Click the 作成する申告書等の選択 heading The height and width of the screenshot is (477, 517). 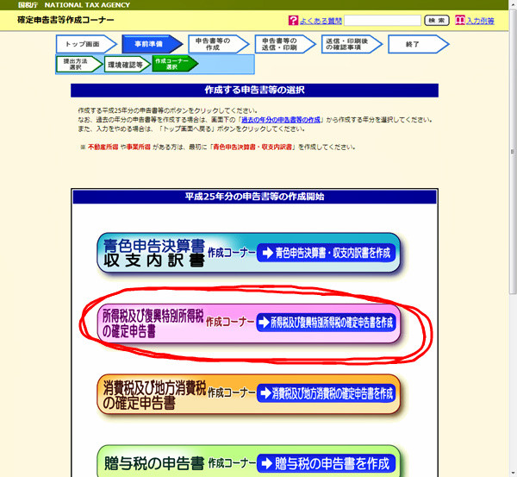click(254, 90)
